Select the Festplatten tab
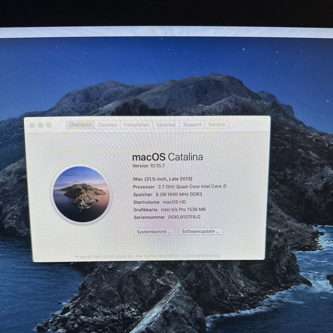 click(x=137, y=125)
